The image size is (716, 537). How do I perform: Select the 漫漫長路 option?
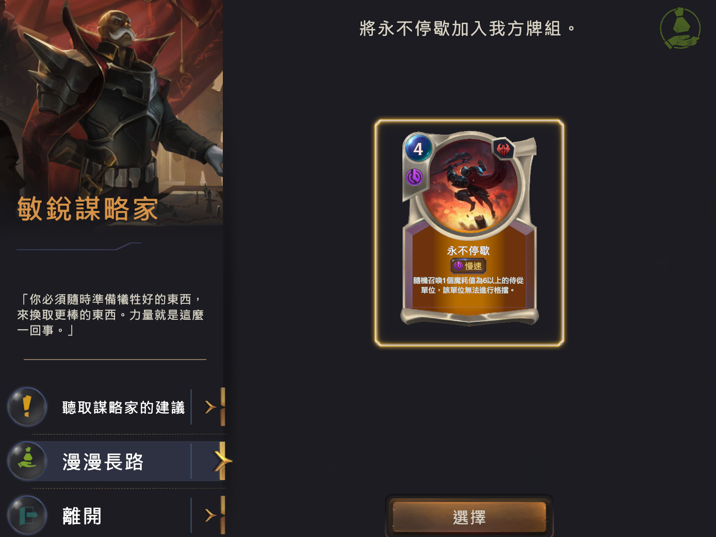tap(116, 461)
